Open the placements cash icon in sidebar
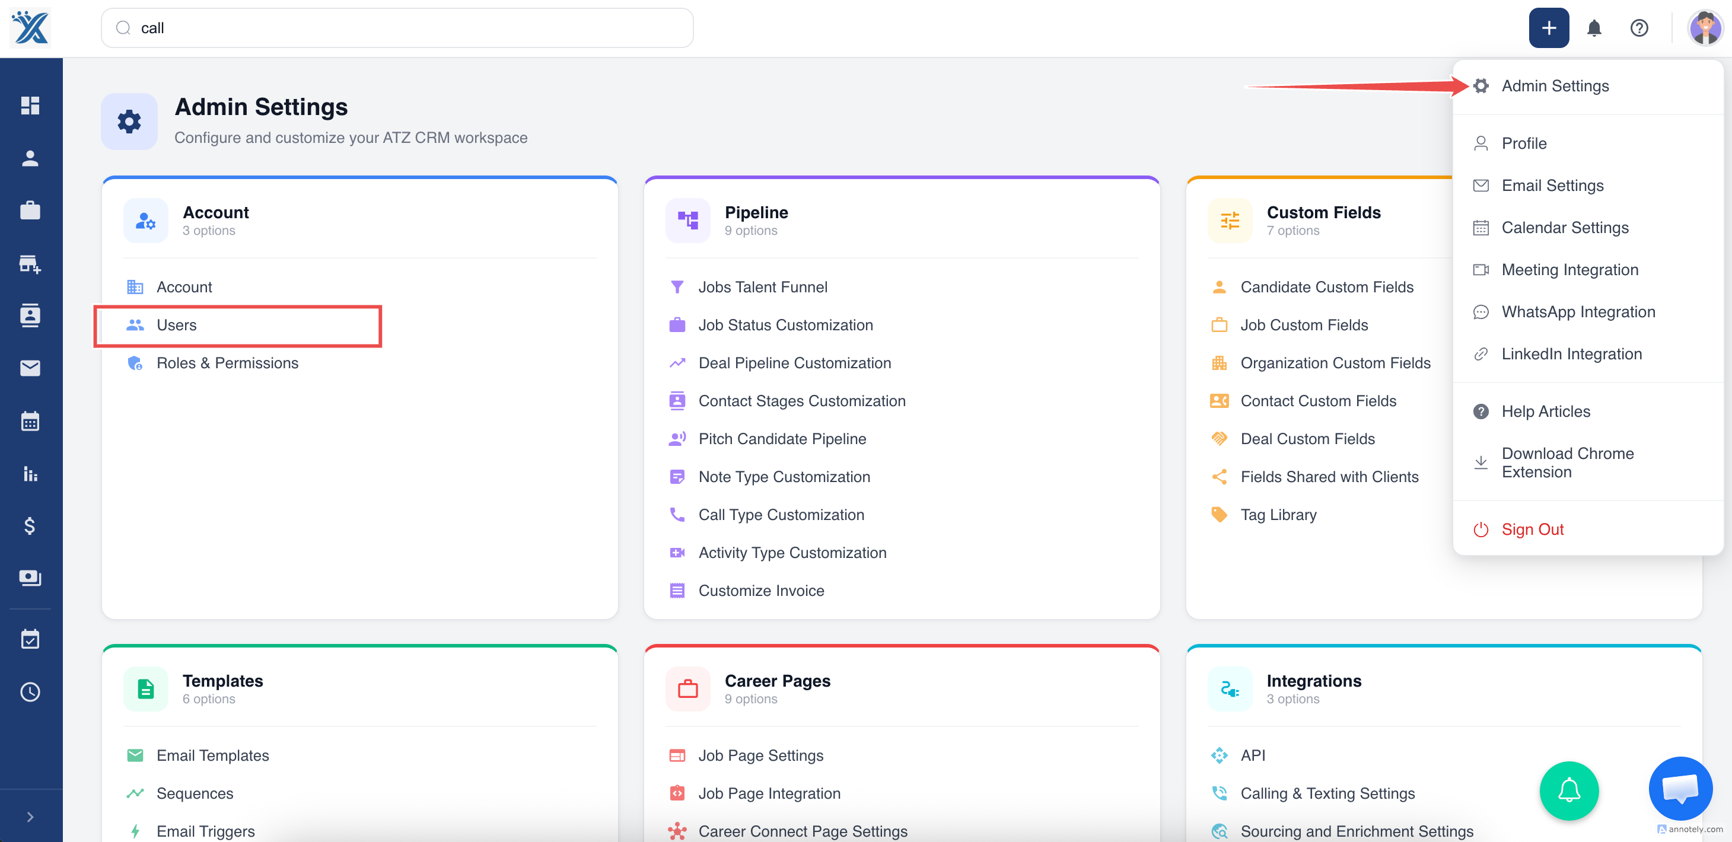Image resolution: width=1732 pixels, height=842 pixels. (30, 578)
